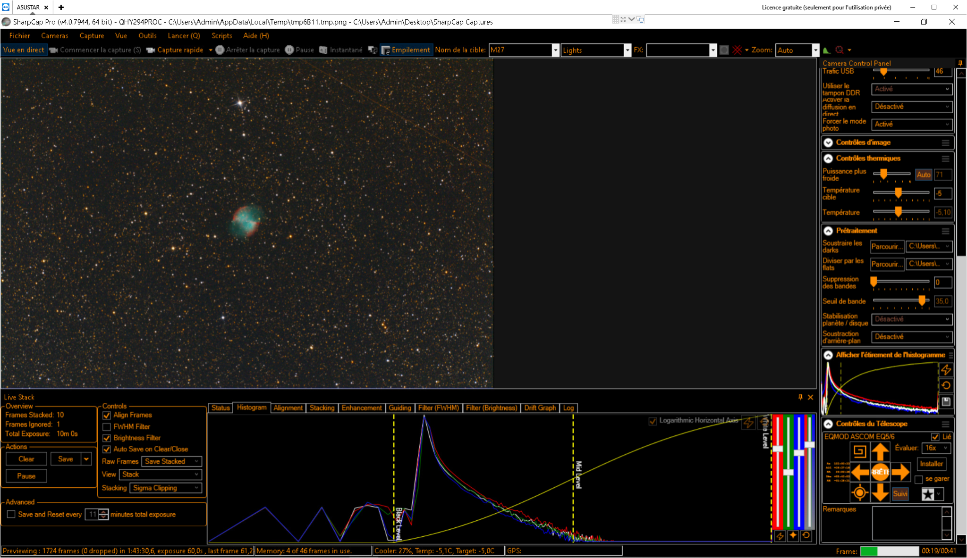Screen dimensions: 967x558
Task: Pin the Camera Control Panel
Action: [x=960, y=63]
